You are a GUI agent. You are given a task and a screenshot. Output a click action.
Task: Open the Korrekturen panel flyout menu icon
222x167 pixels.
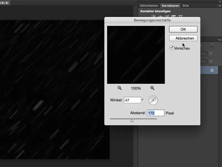point(219,6)
